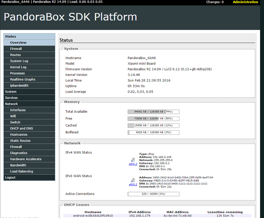Click the MAC-Address column header
The width and height of the screenshot is (264, 218).
point(178,212)
